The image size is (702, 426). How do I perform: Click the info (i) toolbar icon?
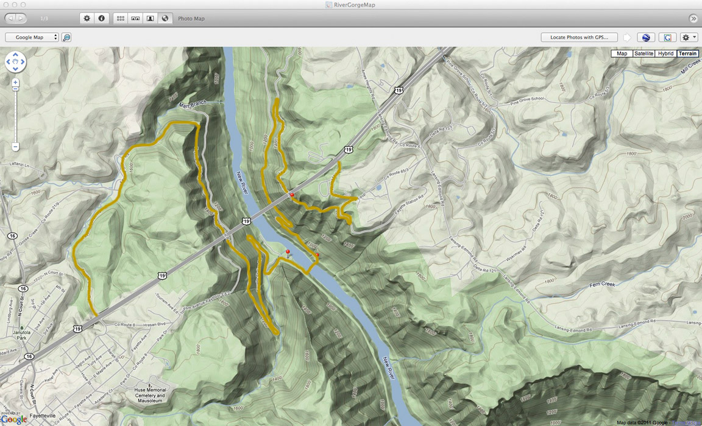click(102, 18)
